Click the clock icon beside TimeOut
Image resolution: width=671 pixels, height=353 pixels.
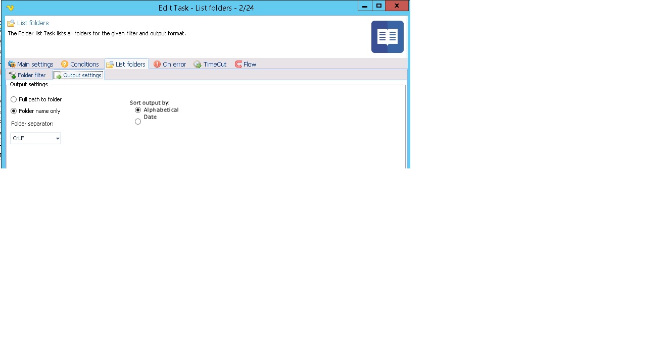pyautogui.click(x=198, y=65)
